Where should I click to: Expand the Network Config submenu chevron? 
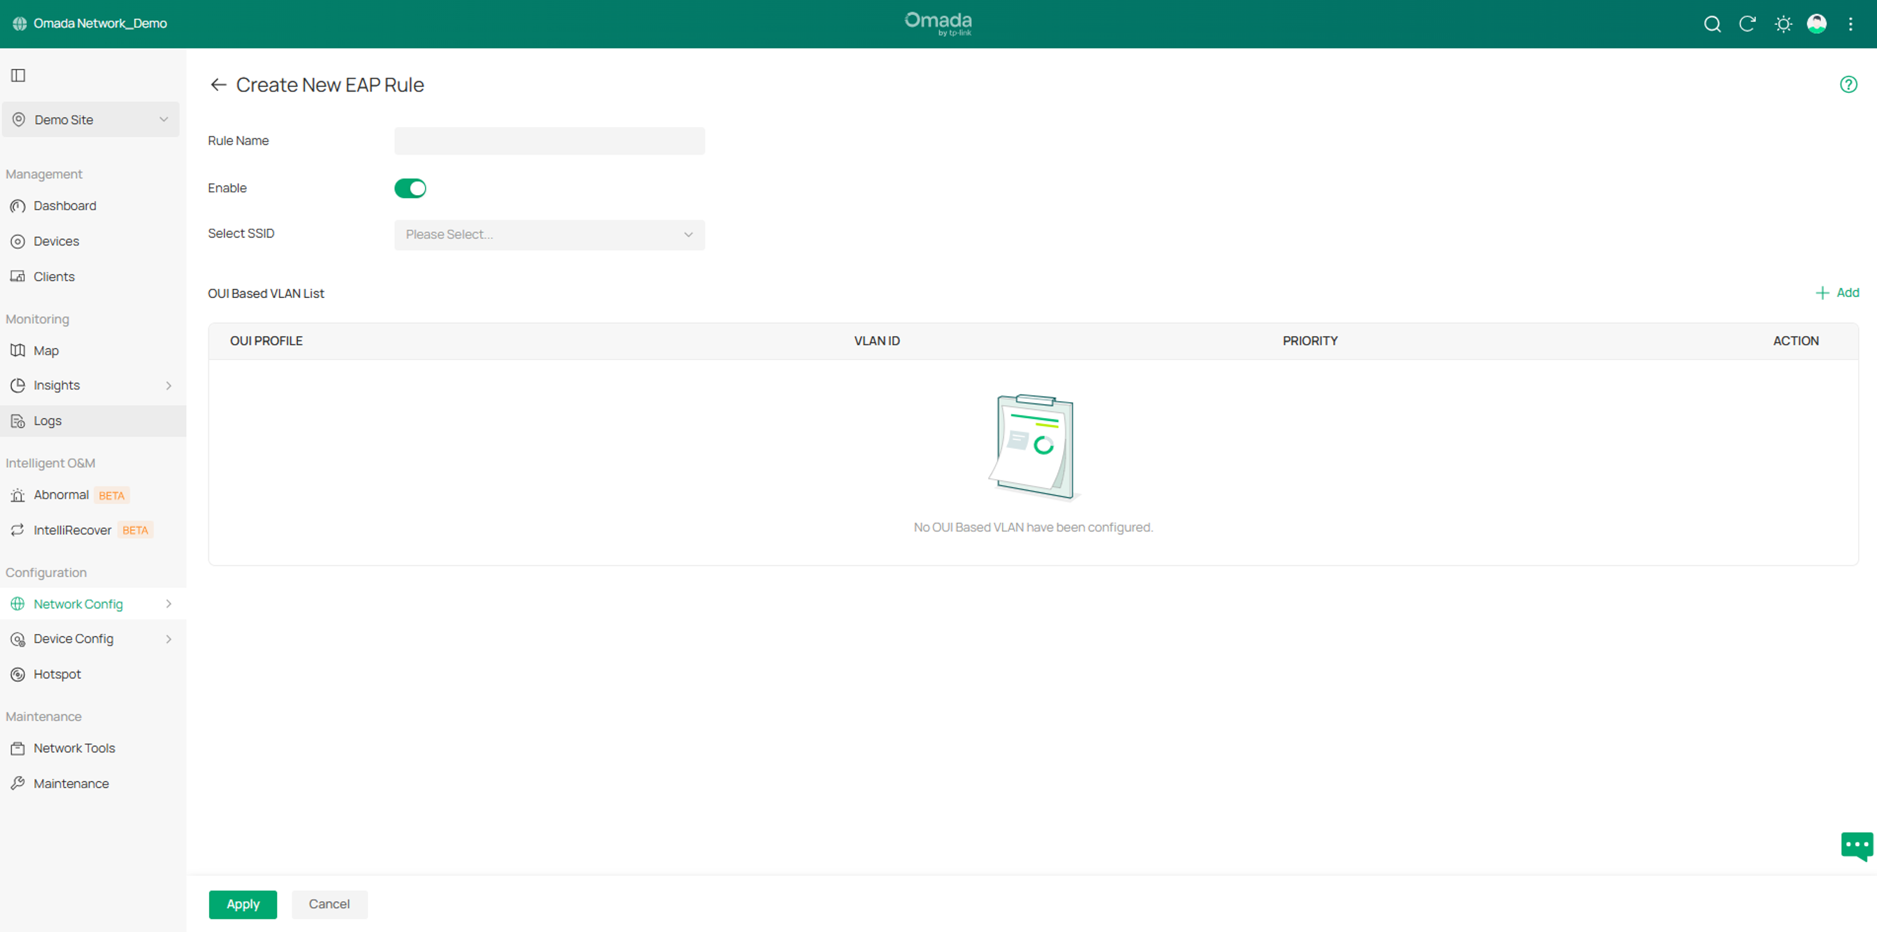[169, 604]
